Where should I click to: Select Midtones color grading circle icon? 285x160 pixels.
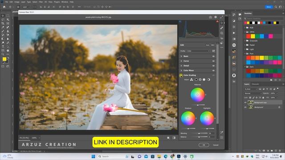pos(200,80)
